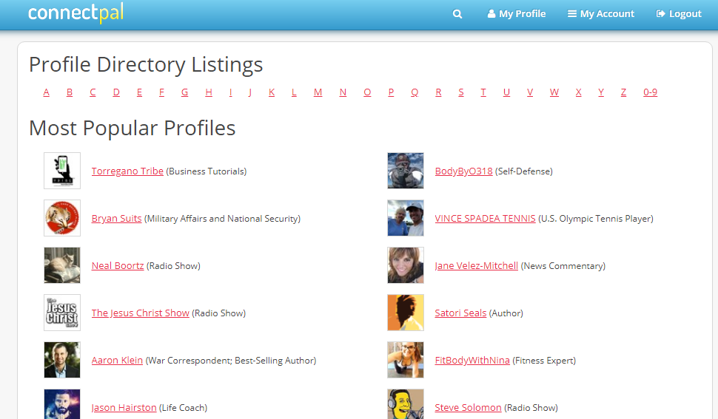Filter directory by letter M
This screenshot has height=419, width=718.
(x=318, y=92)
